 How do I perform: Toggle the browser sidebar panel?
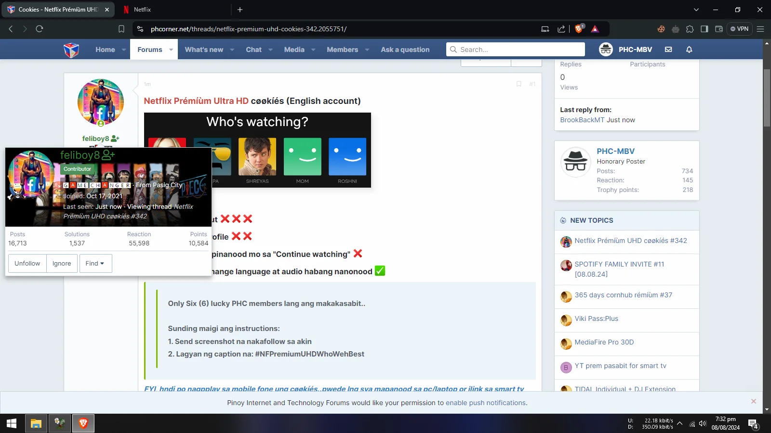pos(705,29)
